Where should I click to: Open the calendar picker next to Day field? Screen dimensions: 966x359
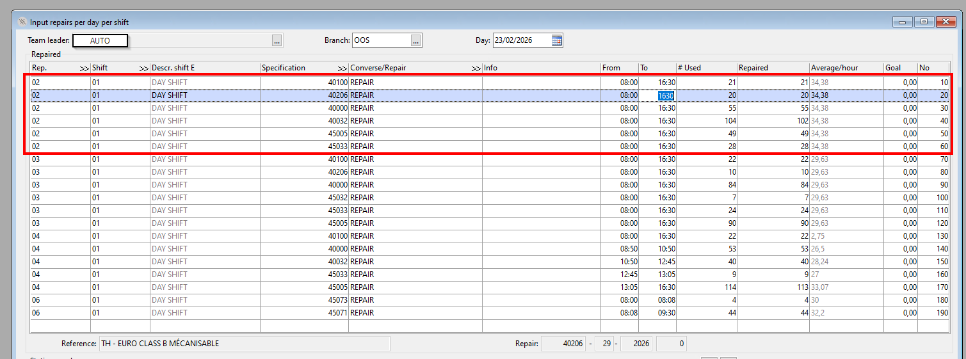[556, 40]
